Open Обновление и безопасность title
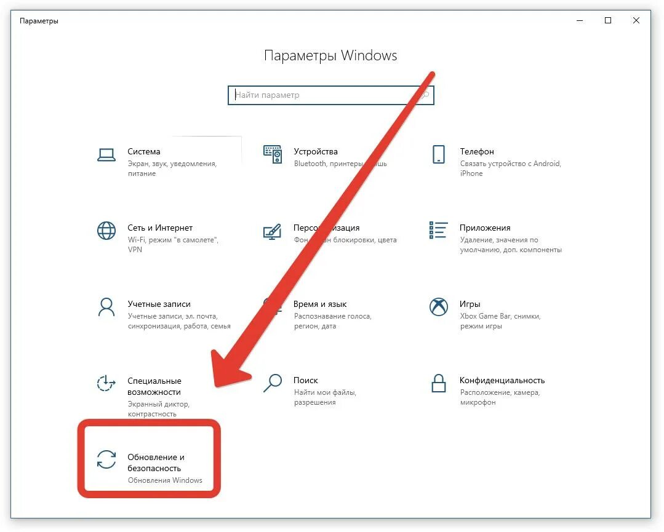 coord(156,463)
